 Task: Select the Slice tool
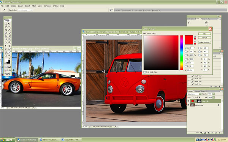coord(9,30)
